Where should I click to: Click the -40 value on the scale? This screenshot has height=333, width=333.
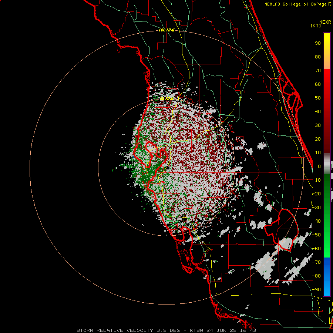(316, 221)
